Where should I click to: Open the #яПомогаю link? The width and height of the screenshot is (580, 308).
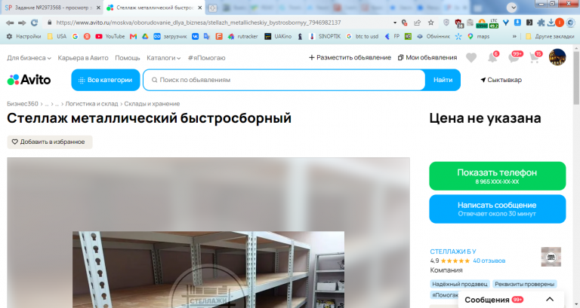click(206, 58)
